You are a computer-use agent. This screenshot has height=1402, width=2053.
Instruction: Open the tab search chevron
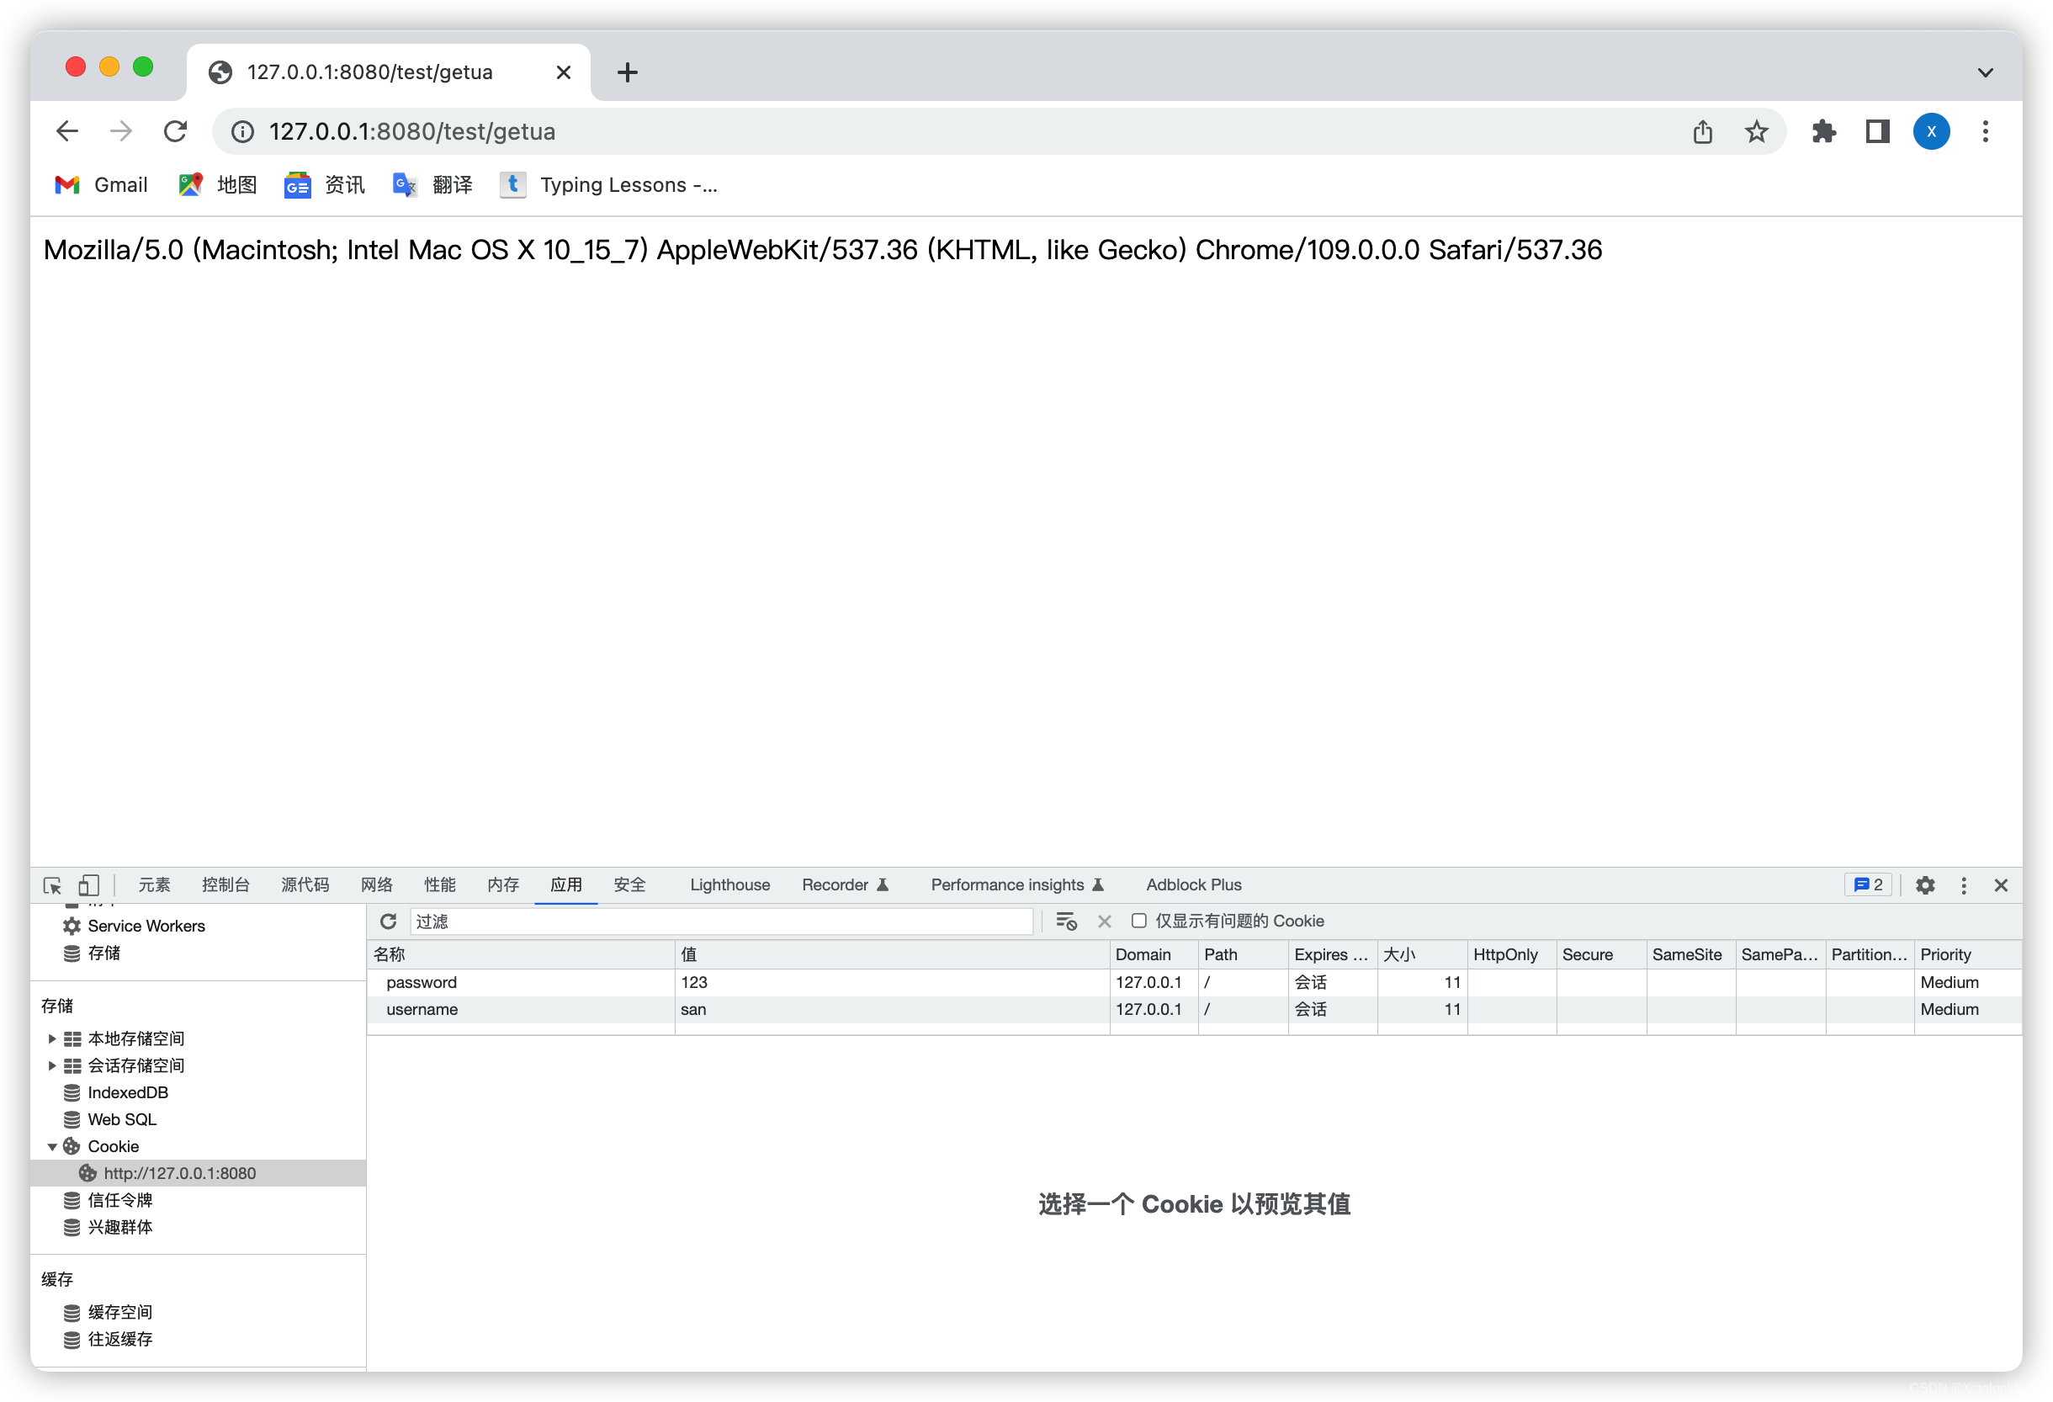(x=1985, y=72)
